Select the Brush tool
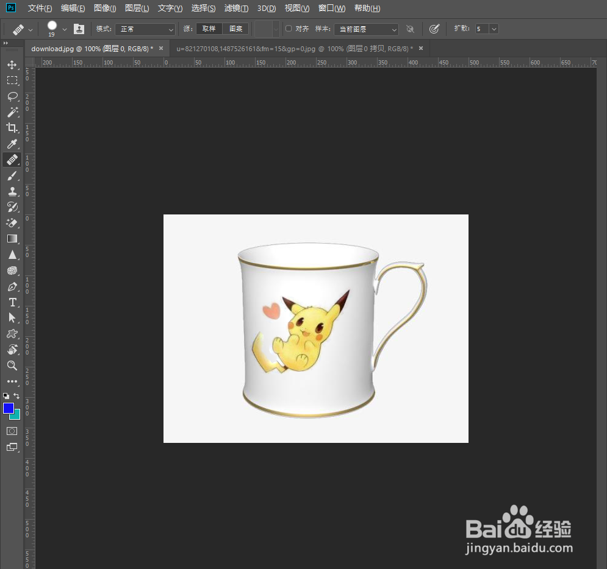 12,176
